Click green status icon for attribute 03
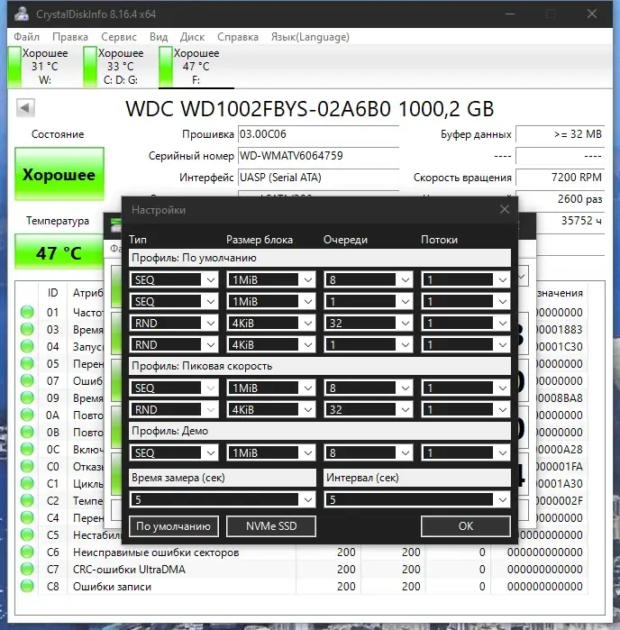620x630 pixels. [27, 330]
